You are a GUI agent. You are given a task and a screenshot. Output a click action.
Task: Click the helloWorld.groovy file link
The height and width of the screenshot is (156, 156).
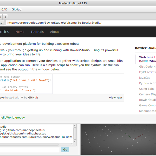click(12, 118)
